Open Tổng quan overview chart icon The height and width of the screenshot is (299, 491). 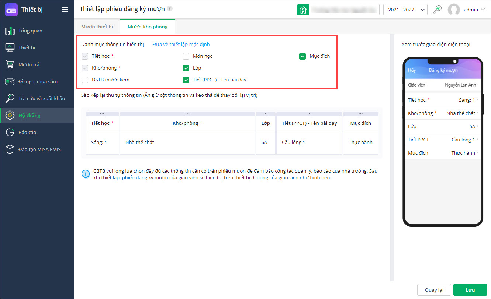(x=10, y=31)
